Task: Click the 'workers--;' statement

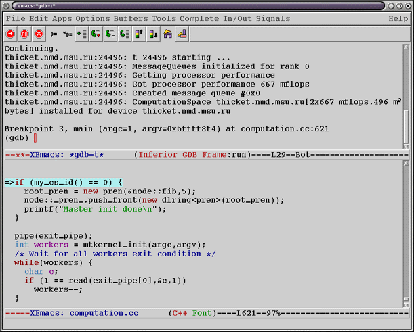Action: pos(58,289)
